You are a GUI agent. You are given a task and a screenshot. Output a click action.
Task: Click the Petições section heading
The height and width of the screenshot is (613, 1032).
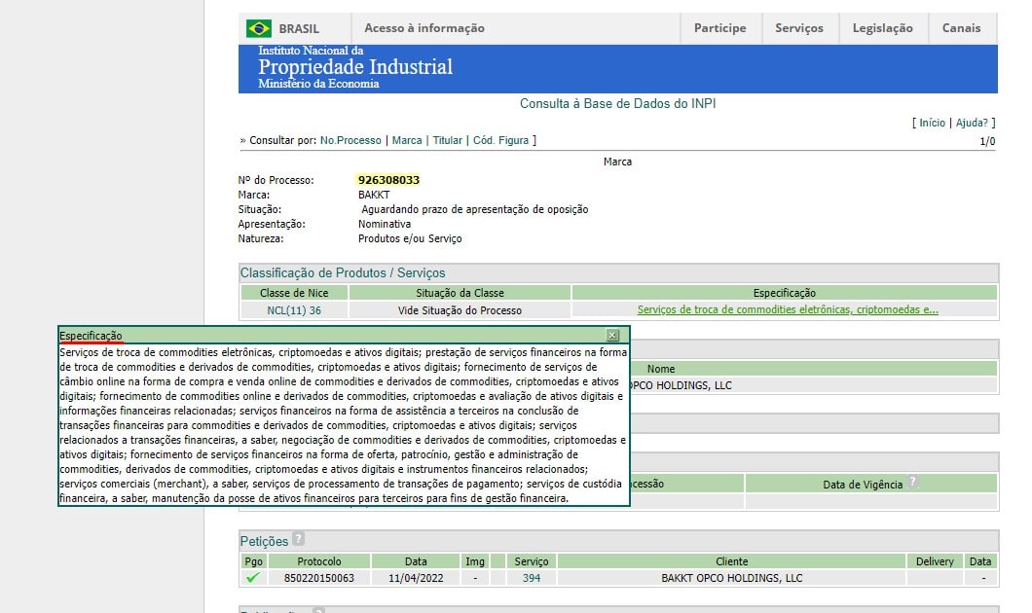pos(264,541)
